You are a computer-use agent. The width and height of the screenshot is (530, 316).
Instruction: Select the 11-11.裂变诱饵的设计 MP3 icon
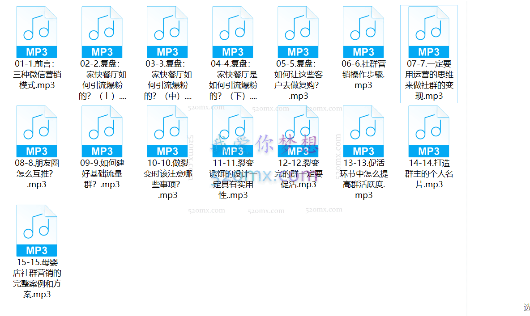click(233, 131)
